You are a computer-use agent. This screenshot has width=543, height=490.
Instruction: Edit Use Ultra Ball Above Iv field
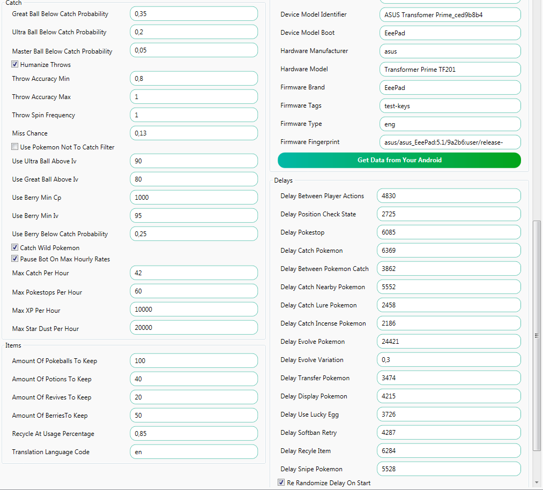194,161
